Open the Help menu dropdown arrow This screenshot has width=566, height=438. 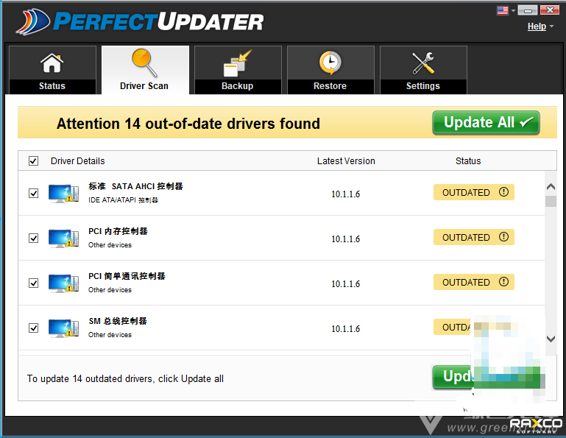point(551,27)
